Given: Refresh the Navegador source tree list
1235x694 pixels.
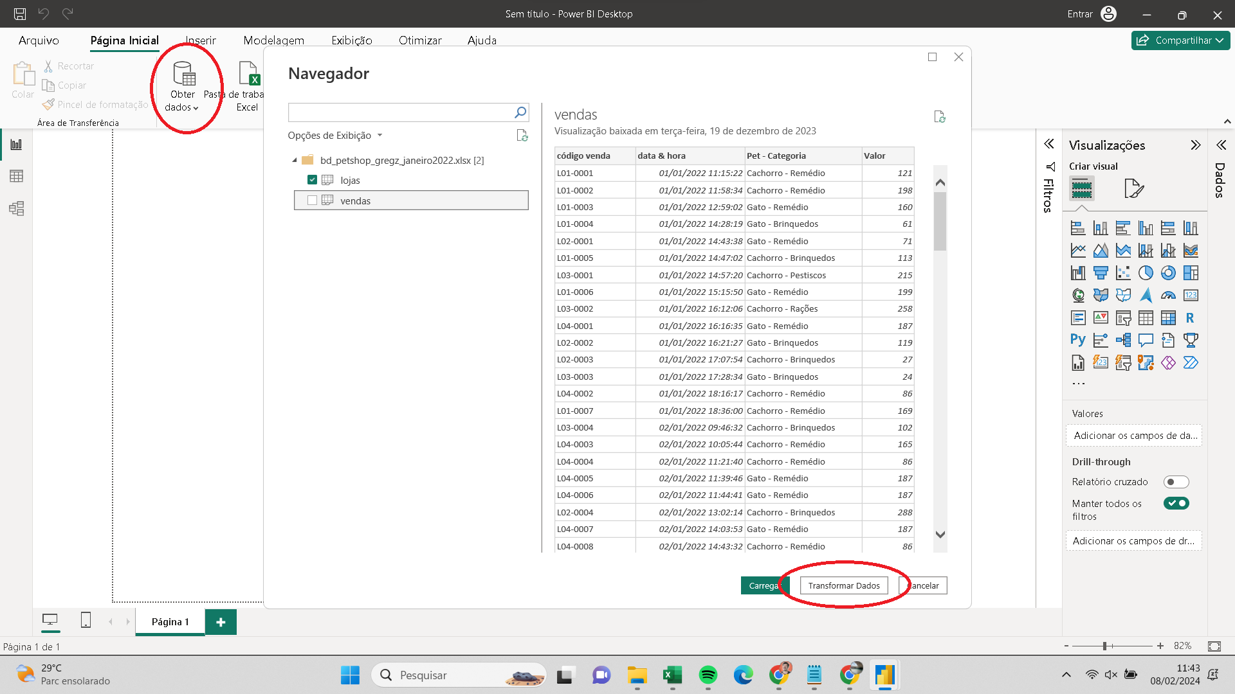Looking at the screenshot, I should click(x=522, y=136).
